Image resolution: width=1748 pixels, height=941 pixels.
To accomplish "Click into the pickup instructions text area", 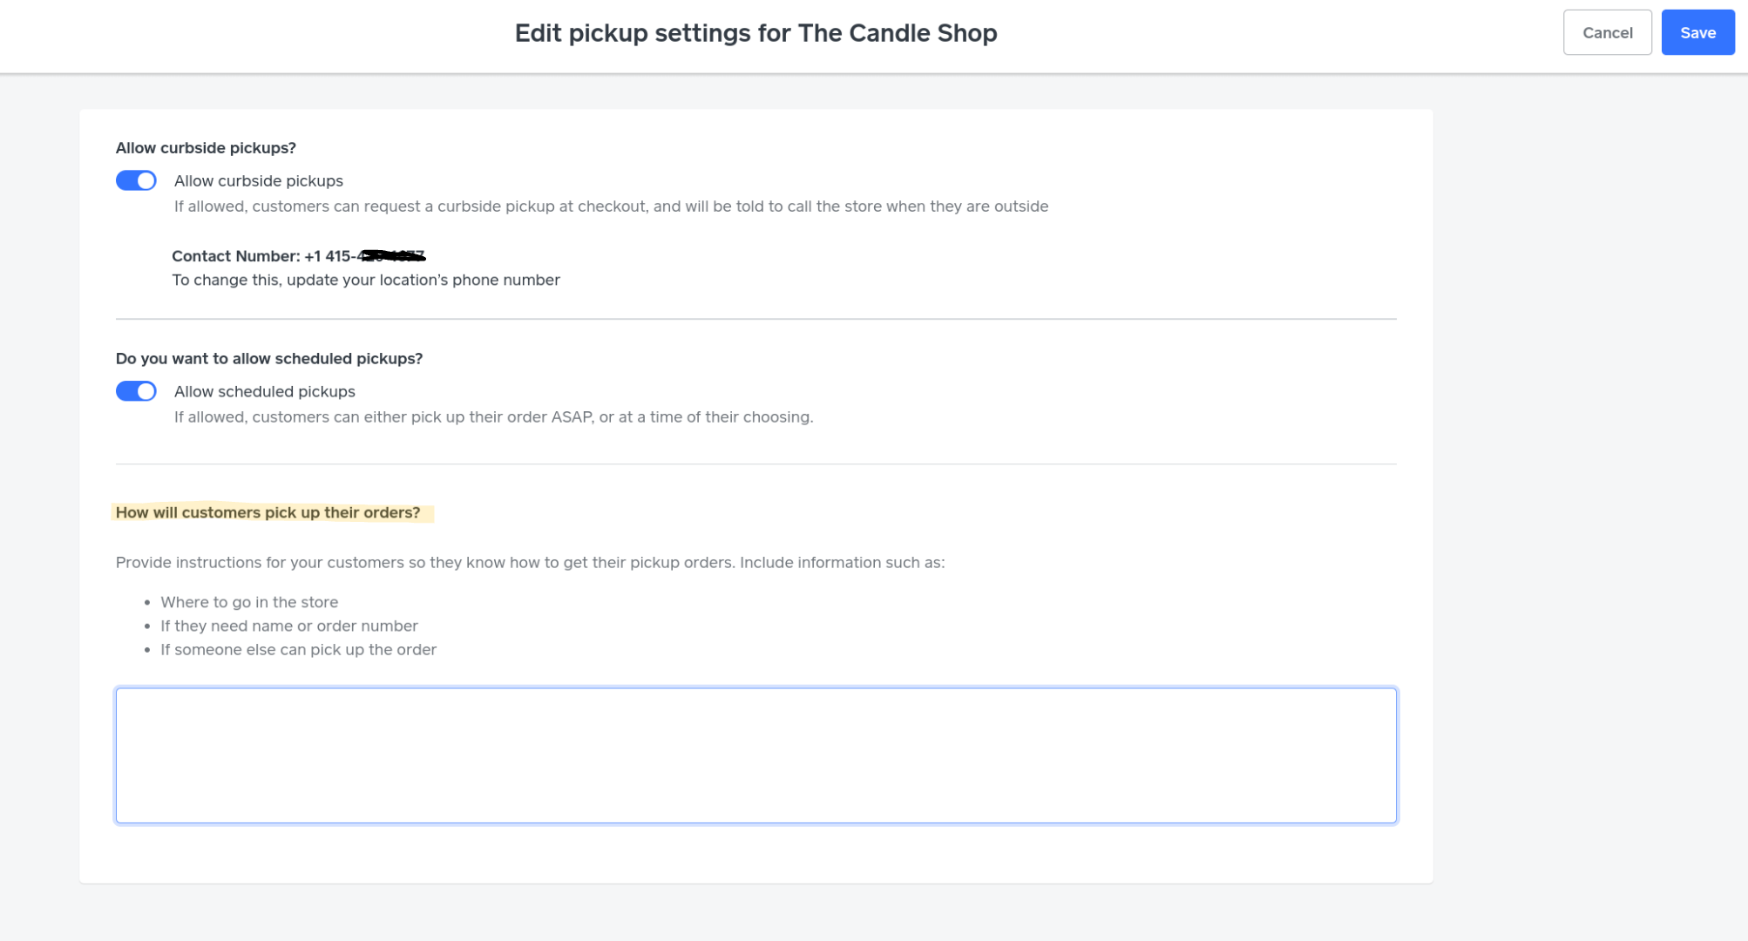I will click(x=755, y=755).
